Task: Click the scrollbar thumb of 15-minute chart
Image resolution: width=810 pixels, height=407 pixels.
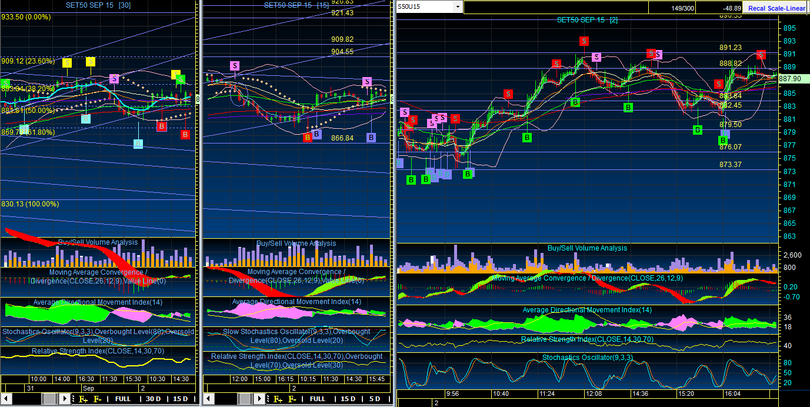Action: tap(245, 399)
